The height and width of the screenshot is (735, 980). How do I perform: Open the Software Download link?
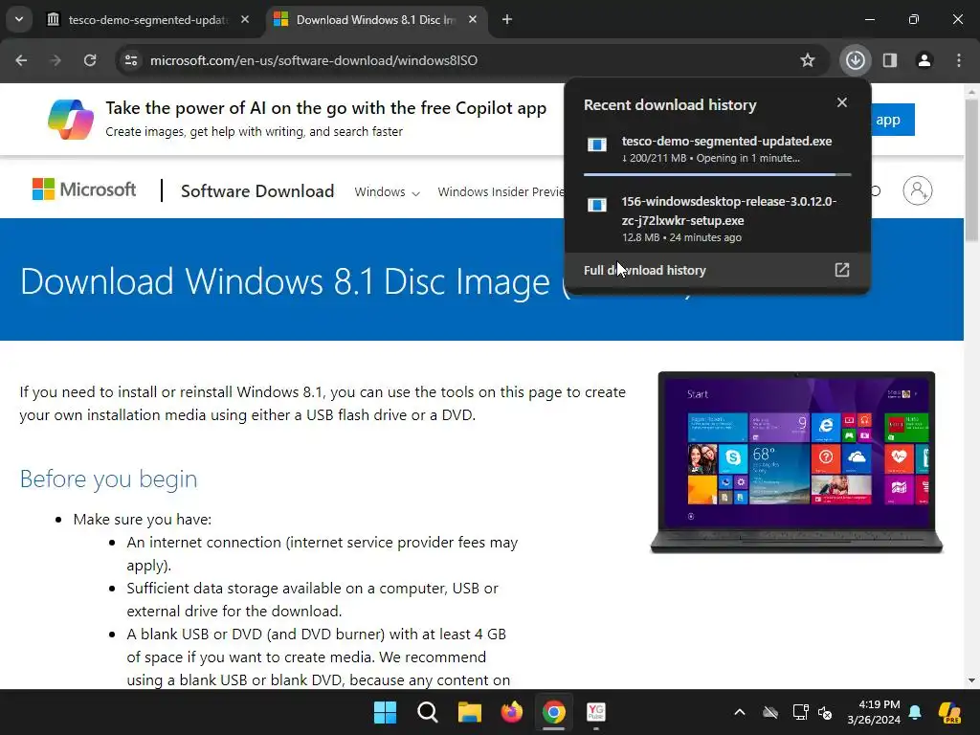257,191
